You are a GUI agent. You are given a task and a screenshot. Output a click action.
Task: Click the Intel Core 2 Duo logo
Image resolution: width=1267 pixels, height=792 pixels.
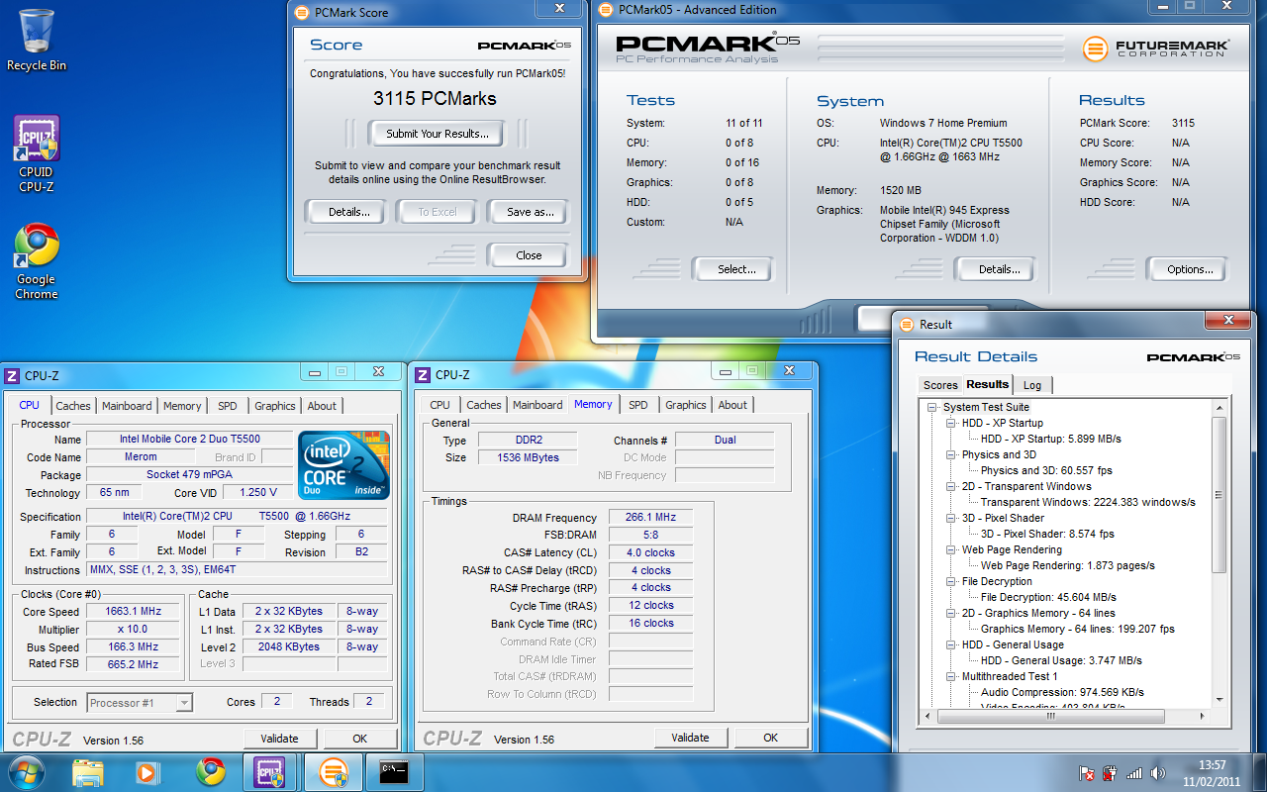coord(344,464)
